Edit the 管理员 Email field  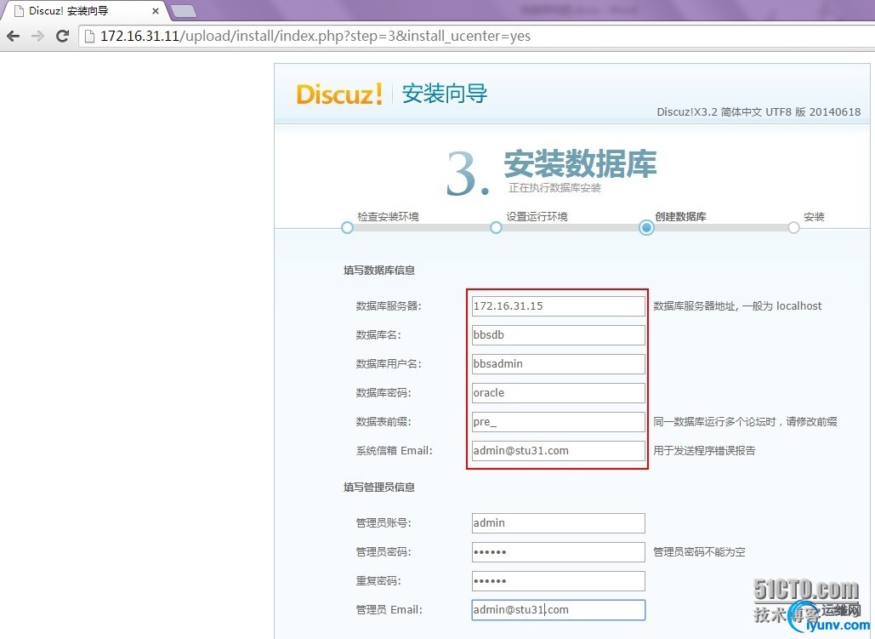point(558,610)
